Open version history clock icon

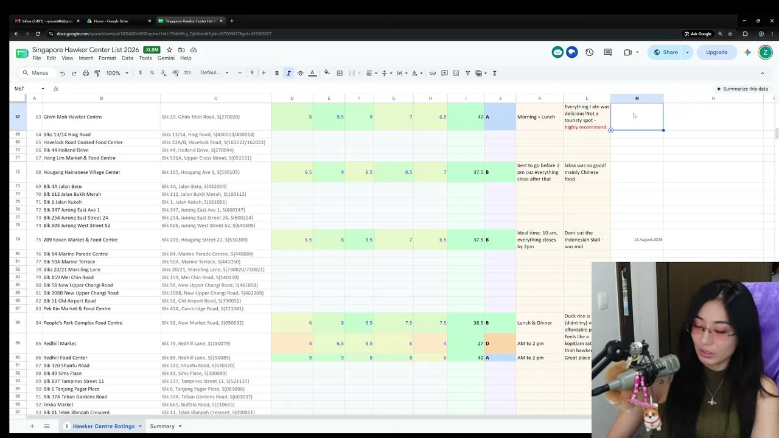589,52
